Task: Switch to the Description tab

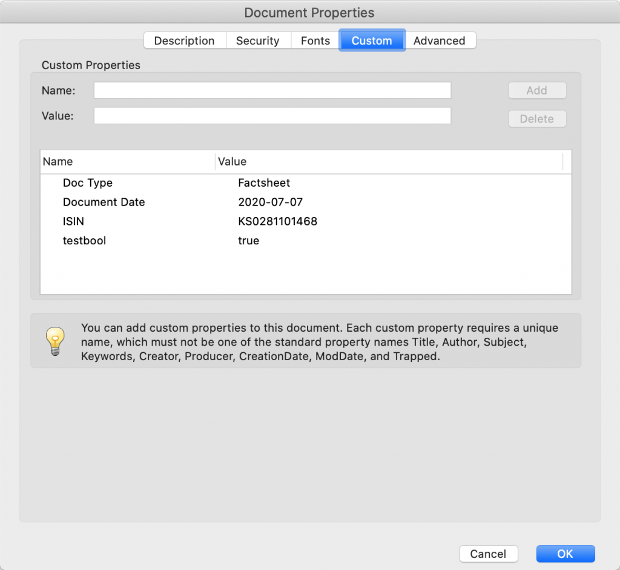Action: (184, 41)
